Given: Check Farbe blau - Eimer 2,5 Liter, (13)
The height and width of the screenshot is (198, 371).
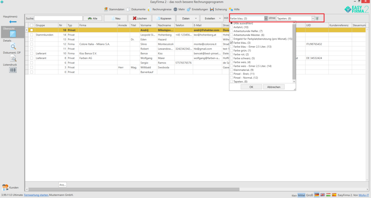Looking at the screenshot, I should click(232, 47).
